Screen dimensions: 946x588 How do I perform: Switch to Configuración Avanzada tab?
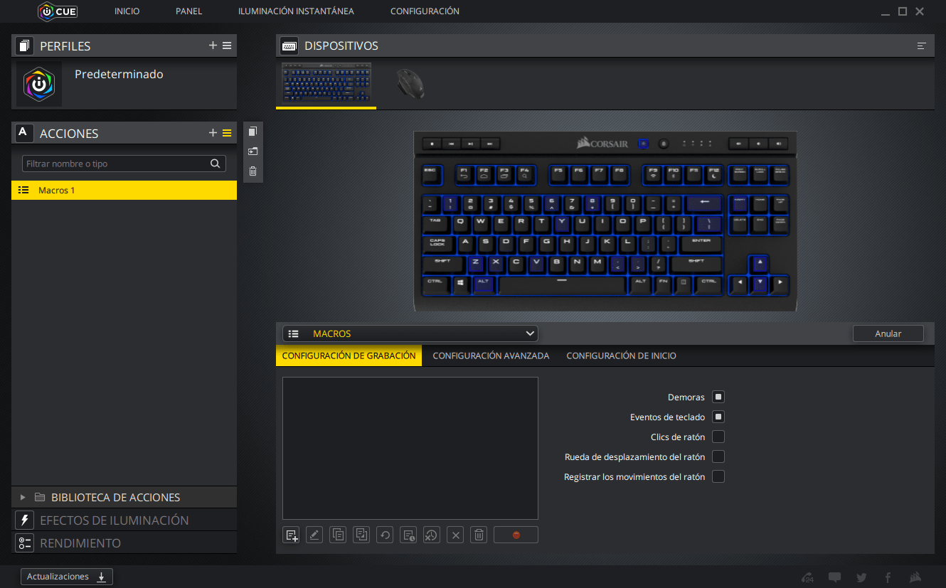[x=491, y=356]
